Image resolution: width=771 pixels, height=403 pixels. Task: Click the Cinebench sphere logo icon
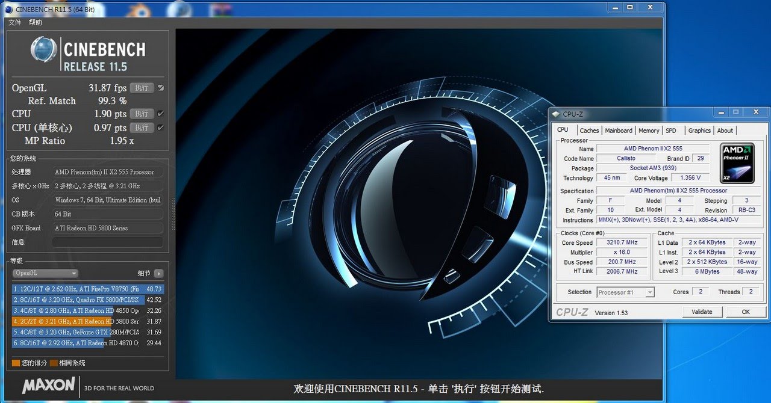(x=44, y=51)
